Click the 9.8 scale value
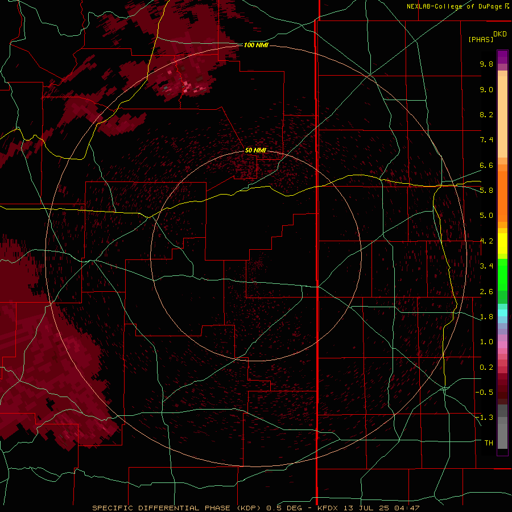 (486, 64)
